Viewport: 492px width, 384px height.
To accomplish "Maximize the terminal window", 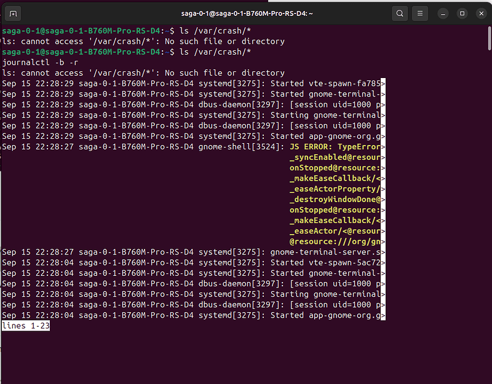I will point(462,13).
